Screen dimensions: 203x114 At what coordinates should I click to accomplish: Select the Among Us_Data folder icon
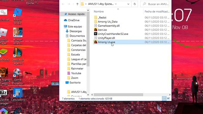[x=95, y=22]
